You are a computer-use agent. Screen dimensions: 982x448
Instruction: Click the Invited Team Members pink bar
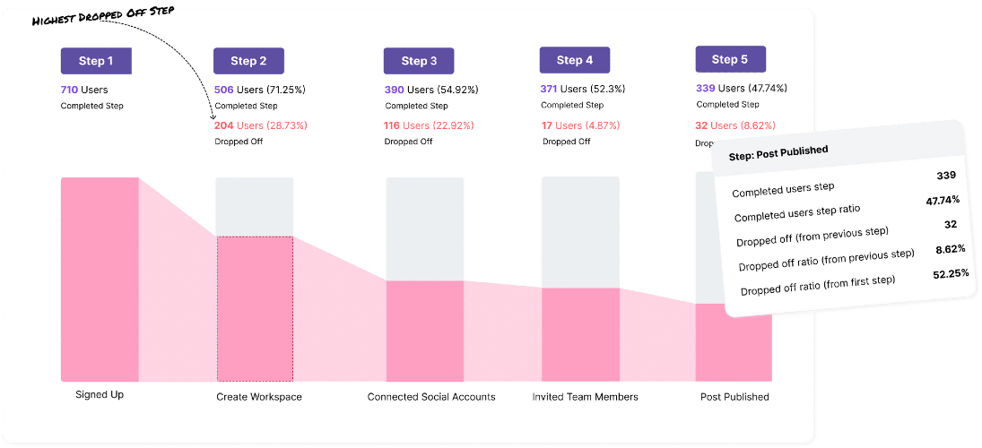point(580,335)
